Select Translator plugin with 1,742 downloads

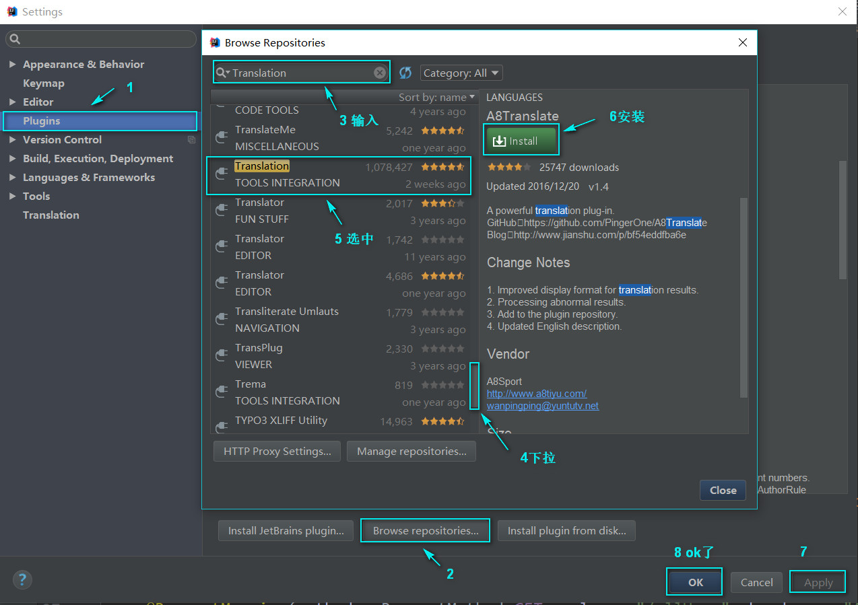click(x=340, y=247)
